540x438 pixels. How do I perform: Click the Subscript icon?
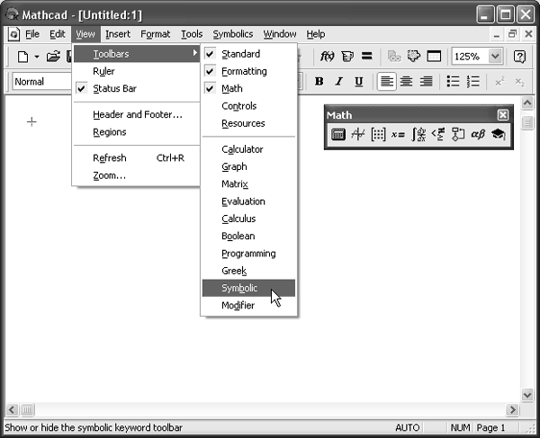(519, 82)
